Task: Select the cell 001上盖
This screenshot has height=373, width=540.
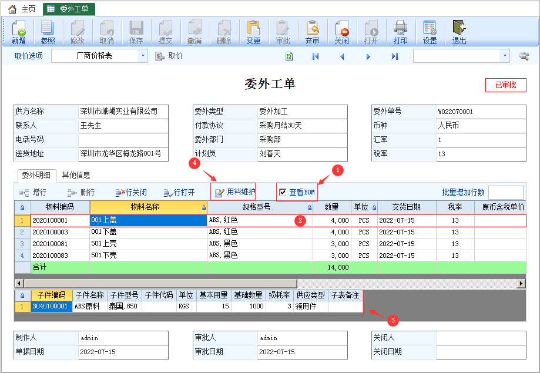Action: click(x=148, y=220)
